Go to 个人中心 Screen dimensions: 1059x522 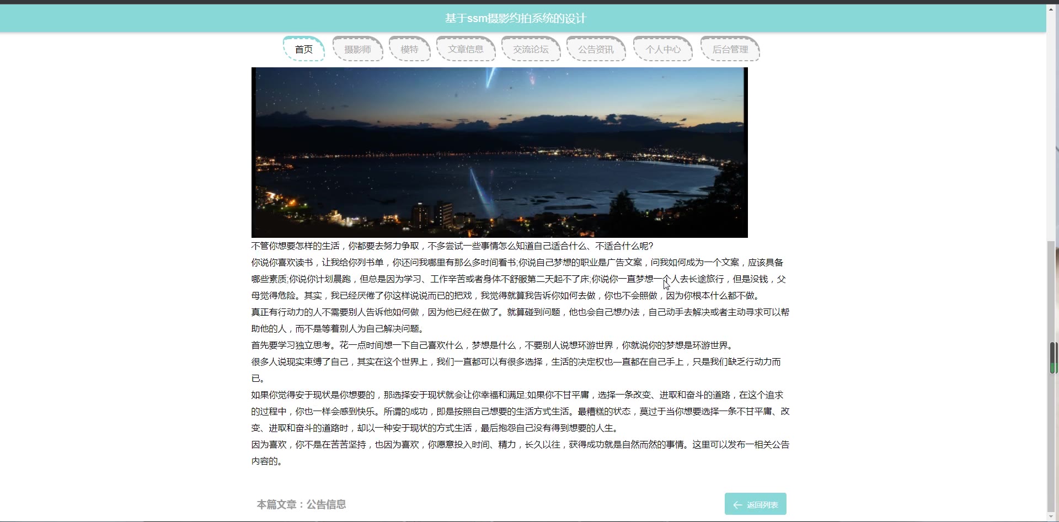(x=663, y=49)
